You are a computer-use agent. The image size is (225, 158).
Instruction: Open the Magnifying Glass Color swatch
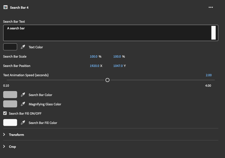[x=10, y=104]
